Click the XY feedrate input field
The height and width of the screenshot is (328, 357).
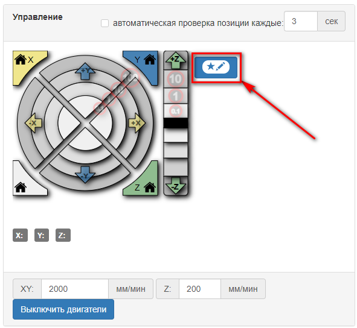tap(75, 289)
